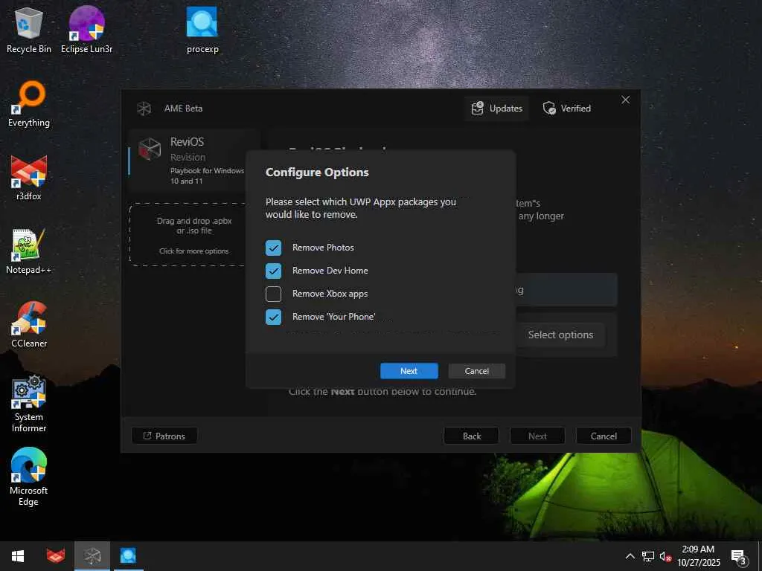Open the Updates button in AME Beta

click(x=496, y=109)
